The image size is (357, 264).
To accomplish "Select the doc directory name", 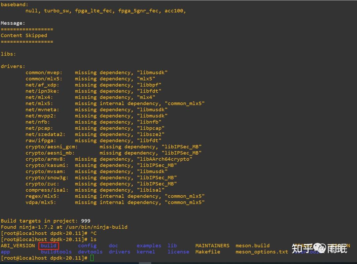I will [x=113, y=245].
